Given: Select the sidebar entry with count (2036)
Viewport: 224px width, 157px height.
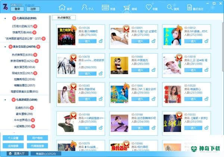Looking at the screenshot, I should [25, 79].
